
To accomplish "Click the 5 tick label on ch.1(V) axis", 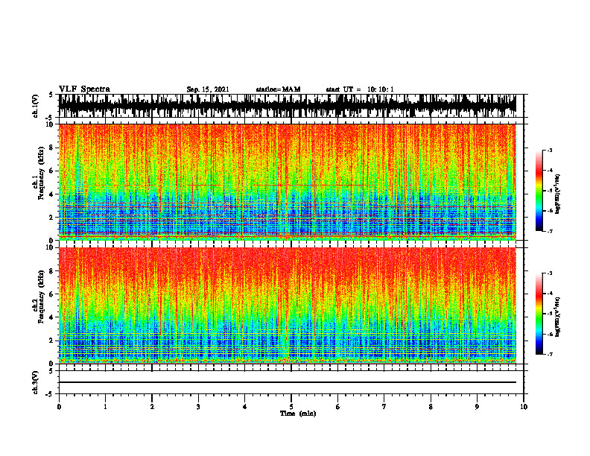I will [52, 95].
